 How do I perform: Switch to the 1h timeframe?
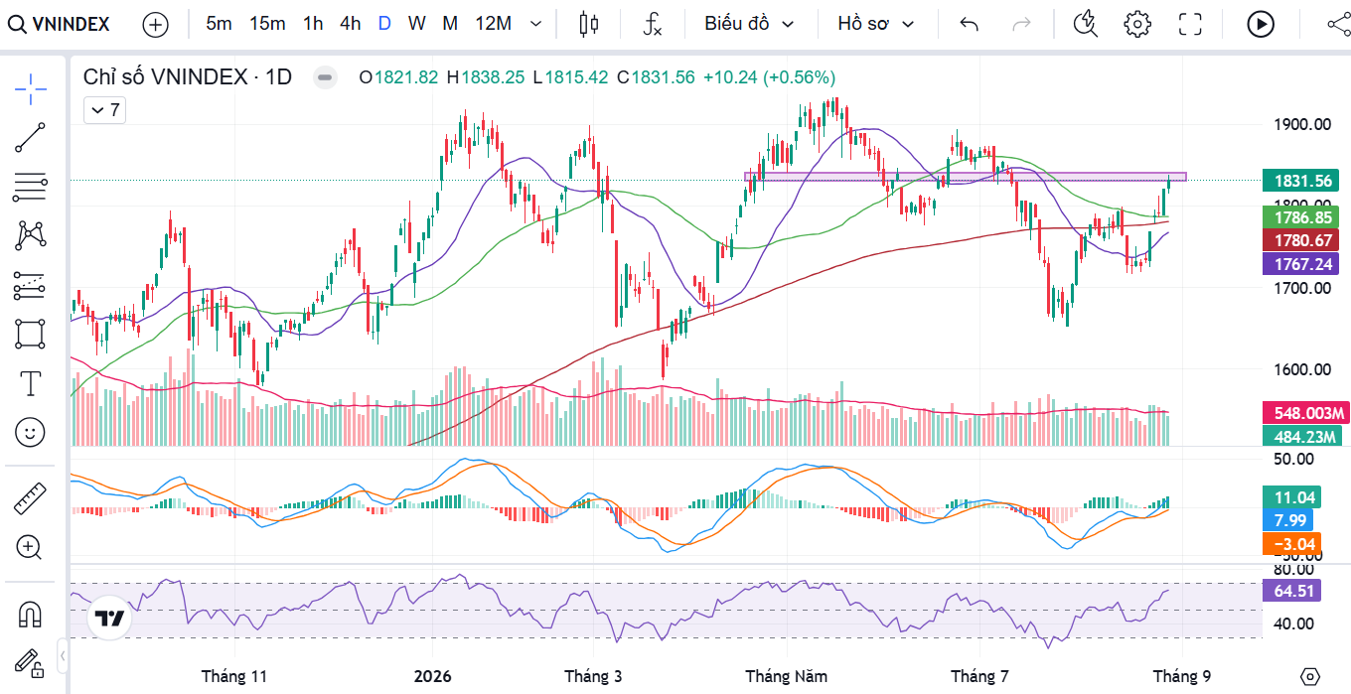(313, 24)
